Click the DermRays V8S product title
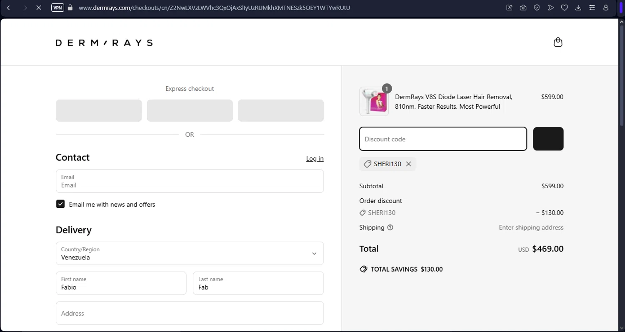The image size is (625, 332). pyautogui.click(x=453, y=102)
